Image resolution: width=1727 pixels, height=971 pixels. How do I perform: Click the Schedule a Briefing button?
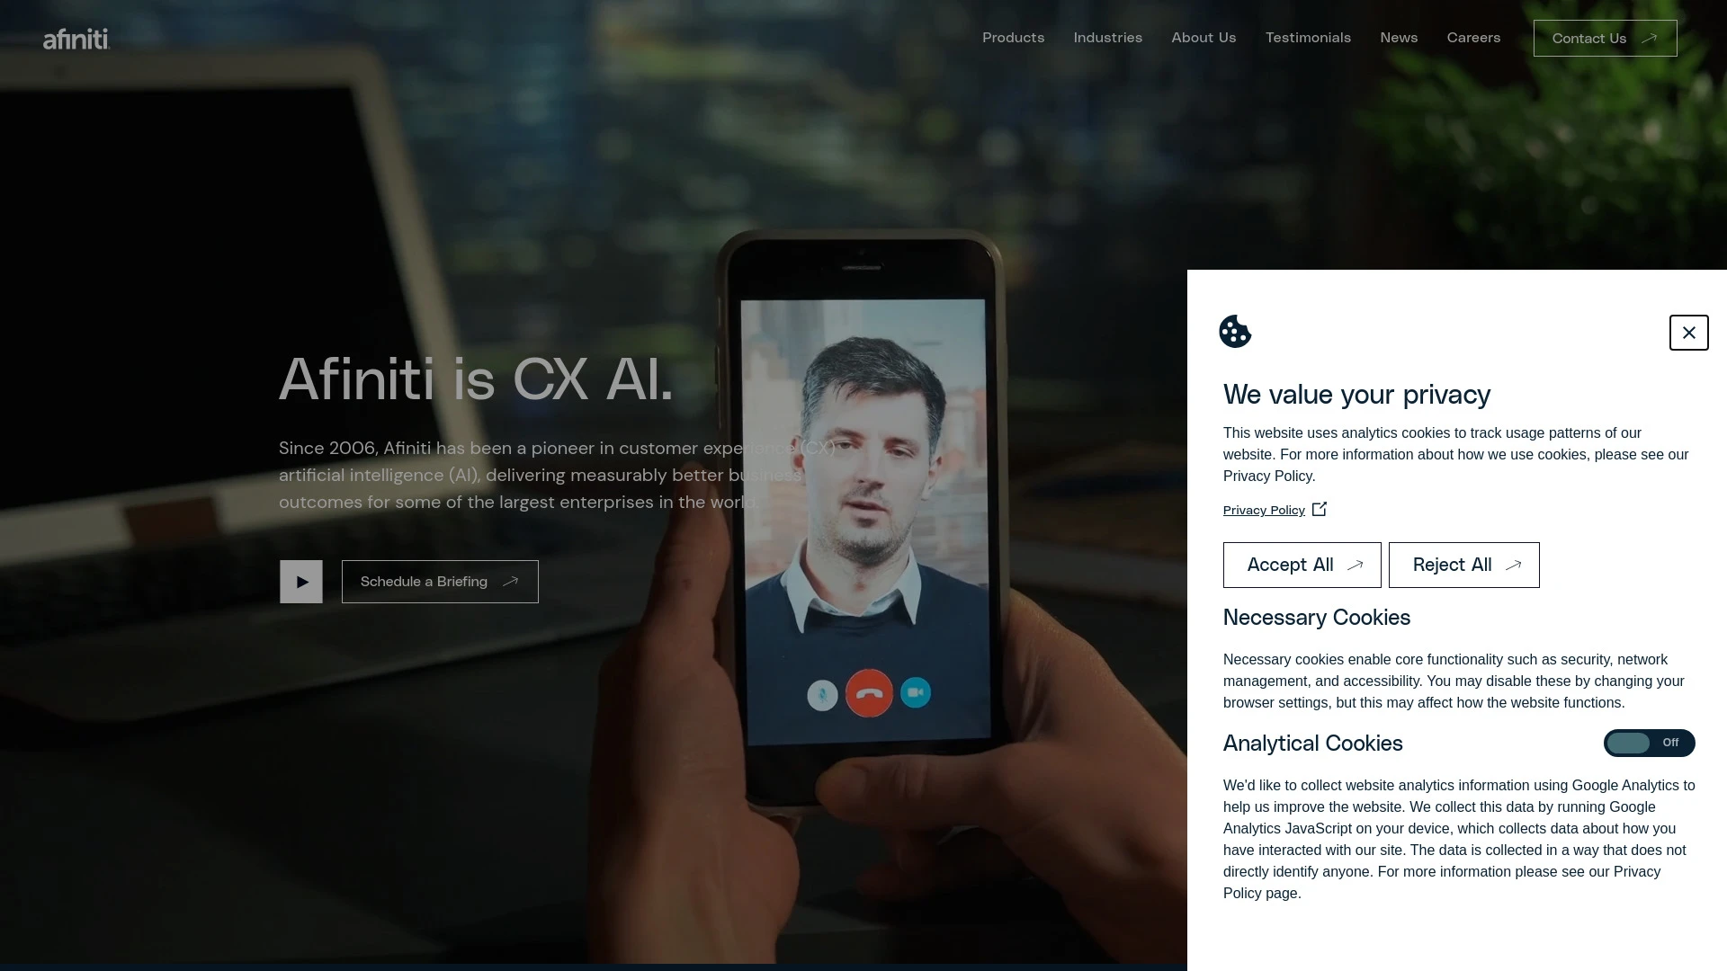click(439, 581)
